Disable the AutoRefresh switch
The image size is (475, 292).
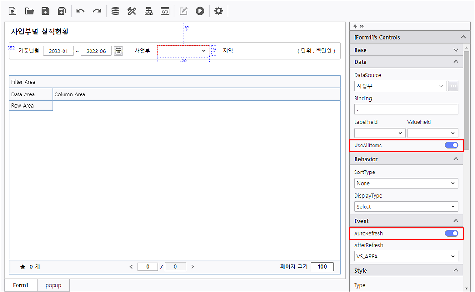[451, 233]
